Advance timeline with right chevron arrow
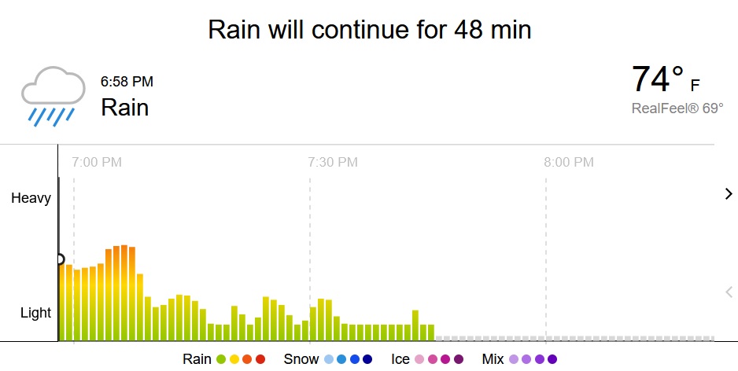738x371 pixels. pyautogui.click(x=729, y=193)
